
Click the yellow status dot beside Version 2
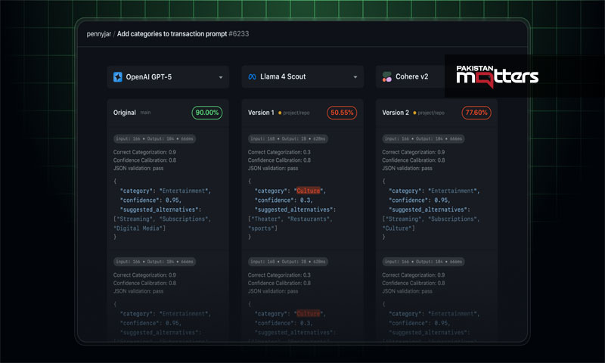click(414, 113)
